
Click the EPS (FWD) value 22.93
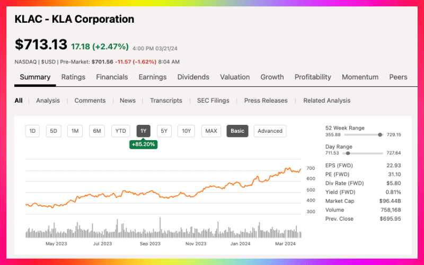(394, 166)
